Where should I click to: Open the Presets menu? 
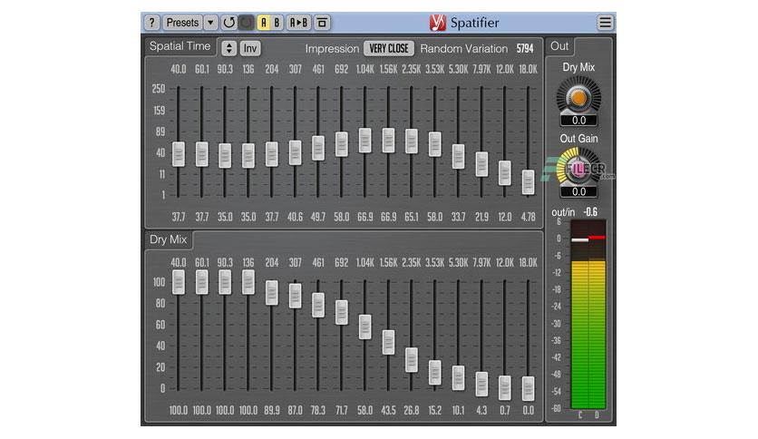pyautogui.click(x=182, y=23)
